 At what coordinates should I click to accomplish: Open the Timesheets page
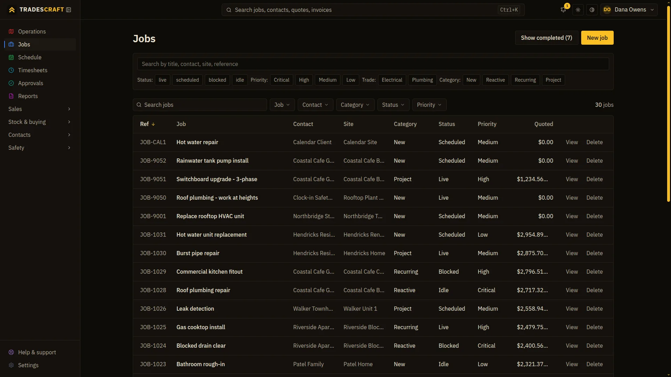tap(40, 70)
